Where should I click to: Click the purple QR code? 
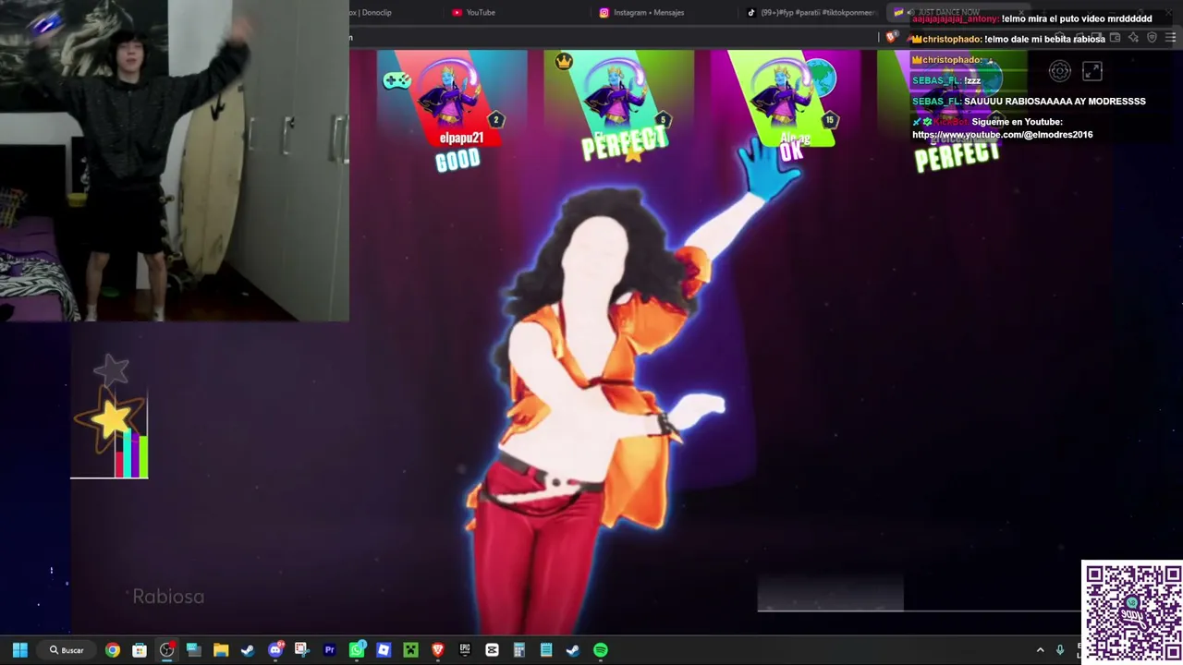click(x=1132, y=612)
